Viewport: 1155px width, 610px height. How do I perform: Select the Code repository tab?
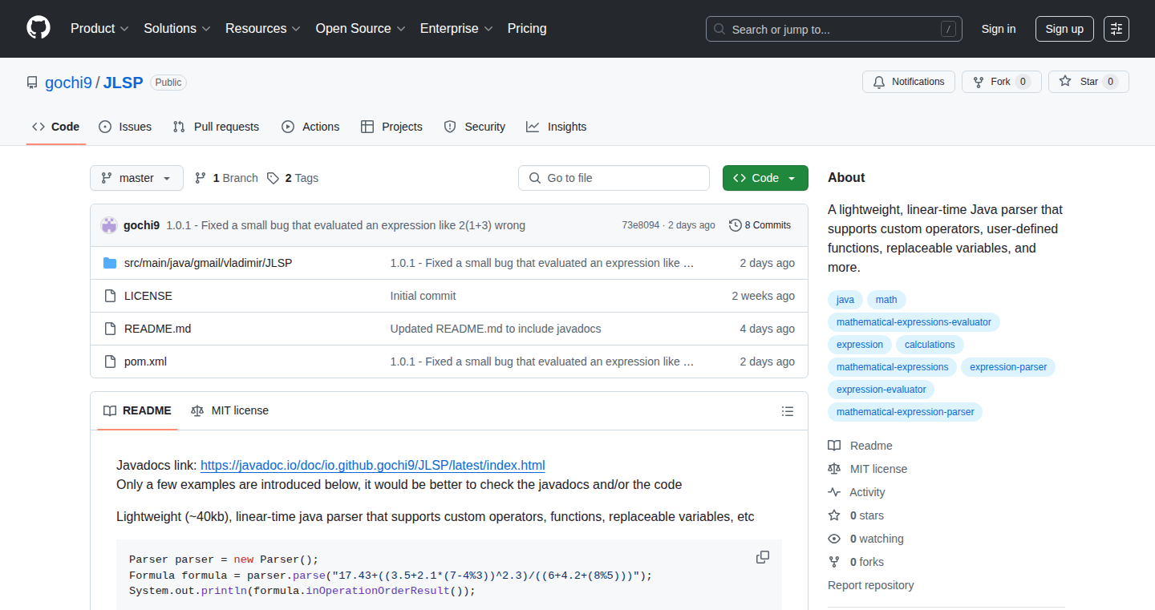[56, 127]
